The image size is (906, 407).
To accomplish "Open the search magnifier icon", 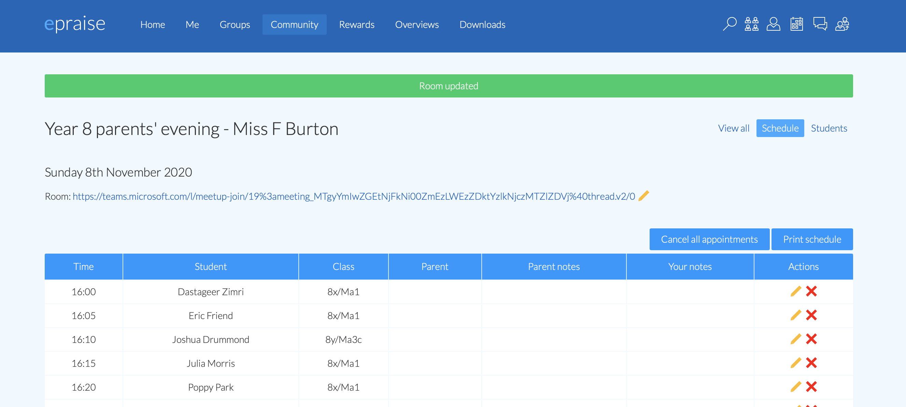I will [x=730, y=24].
